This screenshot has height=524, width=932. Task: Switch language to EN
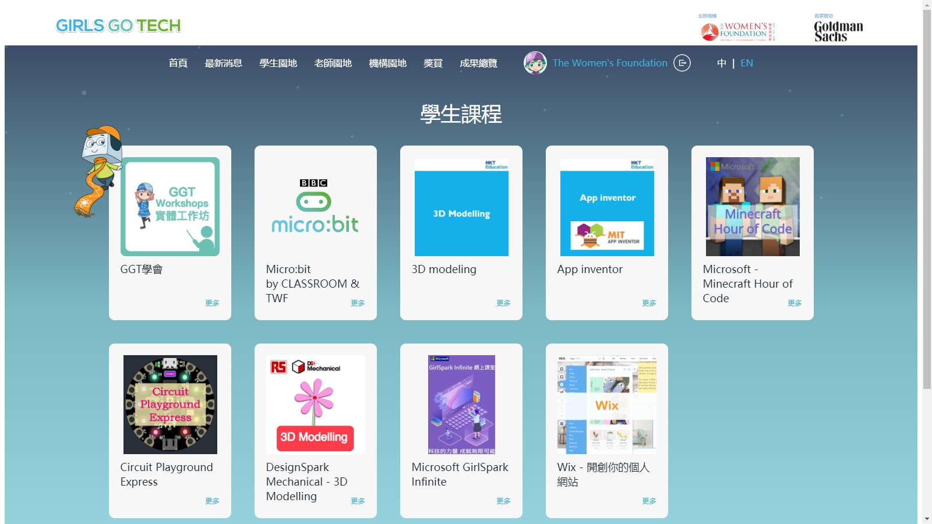pyautogui.click(x=747, y=63)
